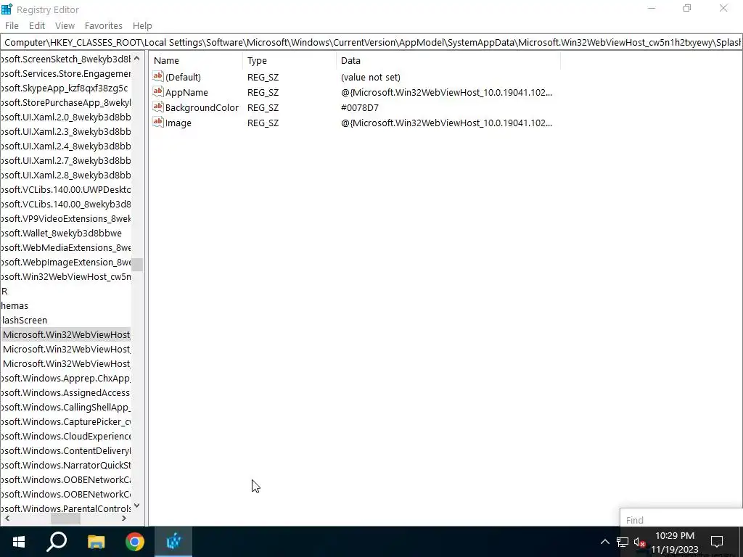The image size is (743, 557).
Task: Click the tree horizontal scroll right arrow
Action: click(124, 518)
